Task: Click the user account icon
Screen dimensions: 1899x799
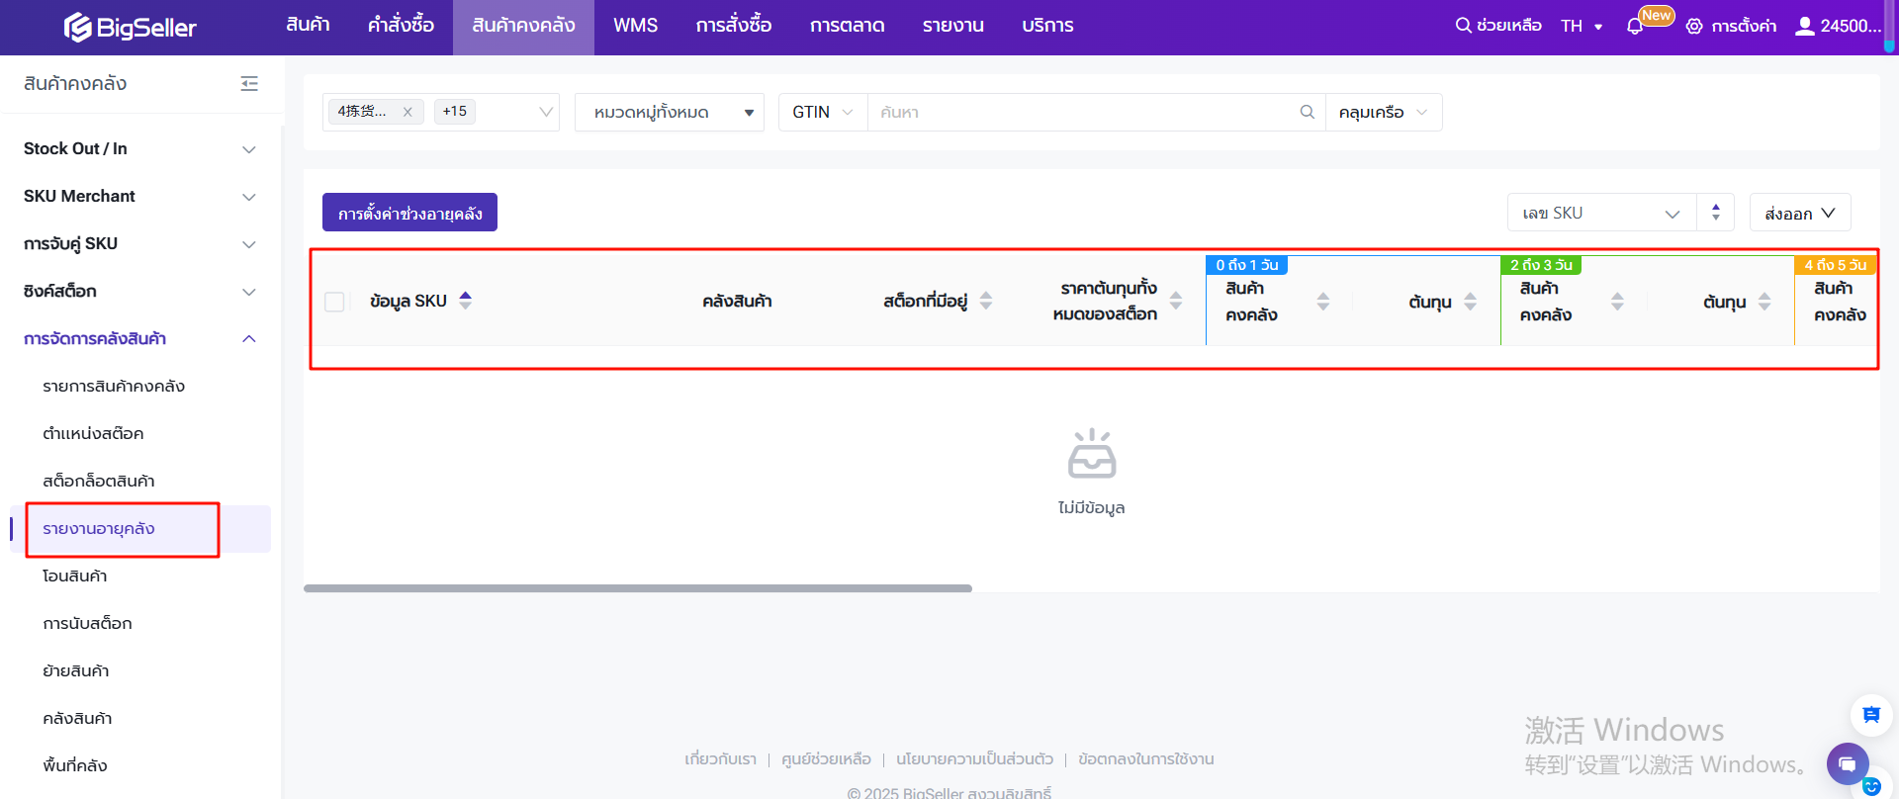Action: click(x=1805, y=26)
